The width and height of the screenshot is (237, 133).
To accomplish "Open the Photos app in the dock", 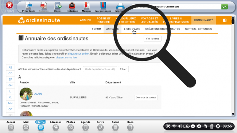I will pos(71,128).
